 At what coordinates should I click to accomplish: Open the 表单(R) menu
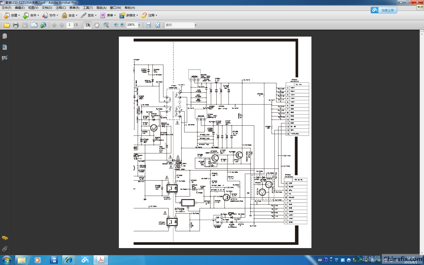point(74,8)
